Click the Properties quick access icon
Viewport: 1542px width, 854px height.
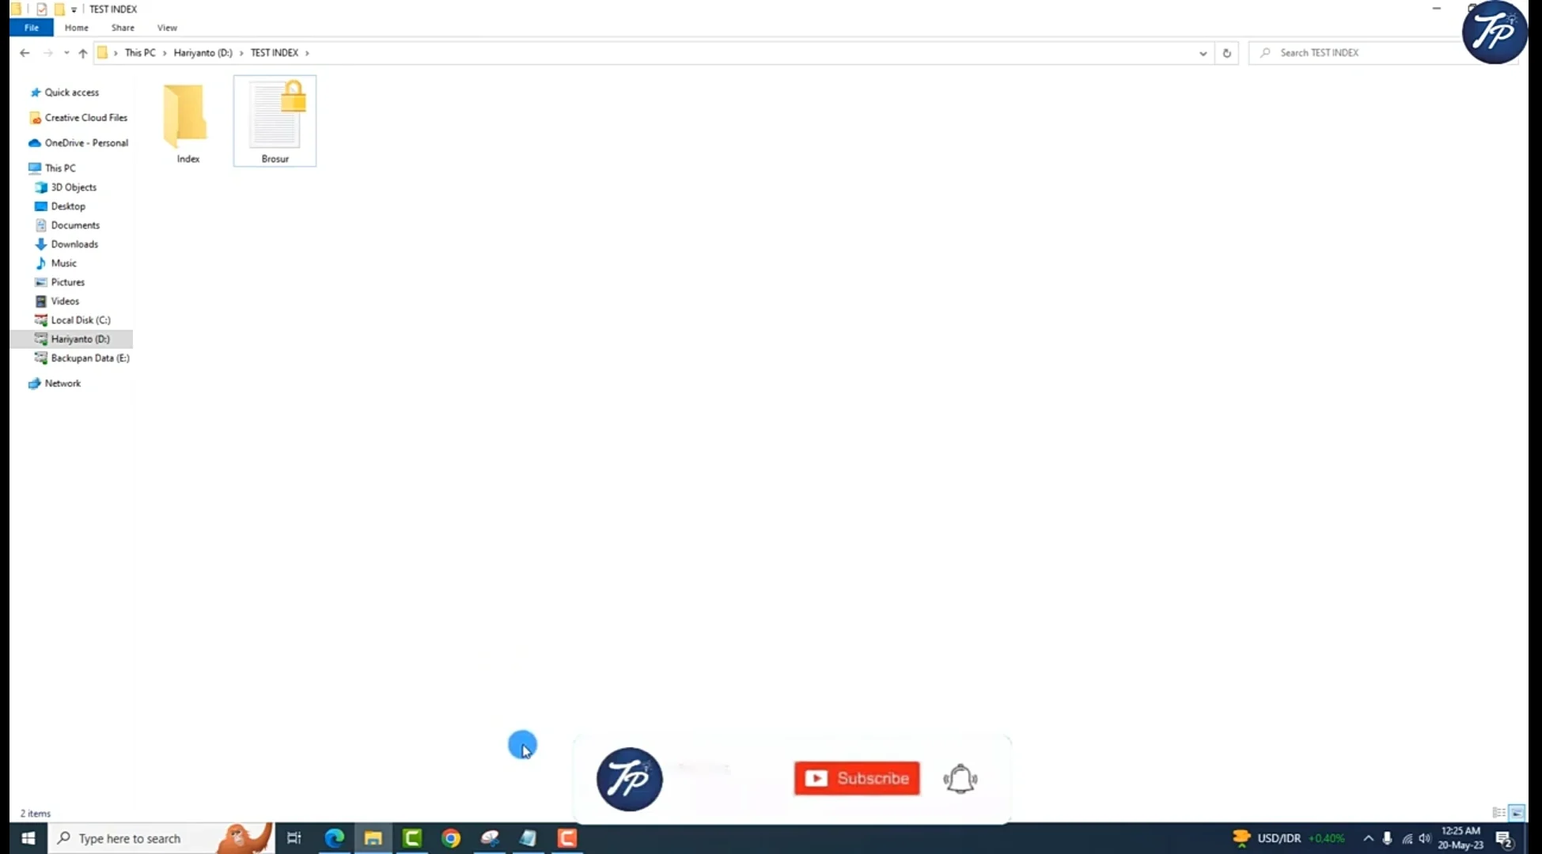coord(42,9)
